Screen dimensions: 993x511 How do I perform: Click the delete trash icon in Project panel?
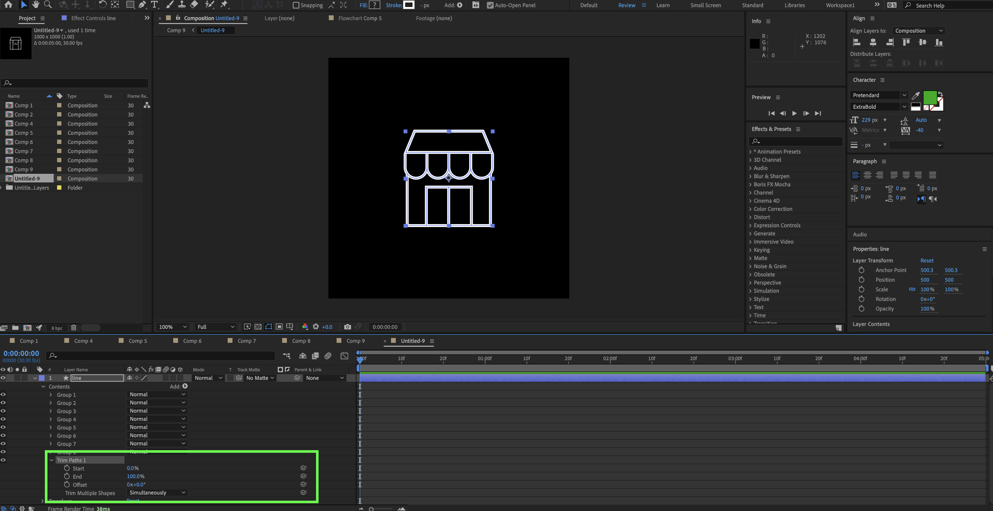tap(74, 327)
